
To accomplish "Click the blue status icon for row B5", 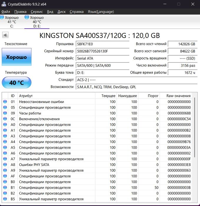I will (x=5, y=199).
